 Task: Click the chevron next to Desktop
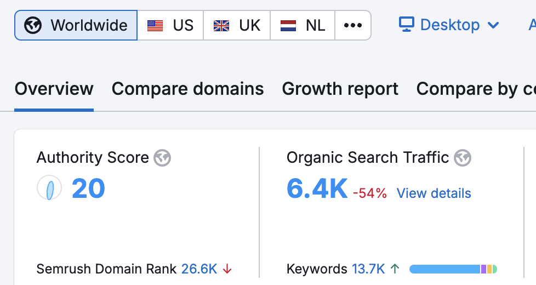pos(493,25)
